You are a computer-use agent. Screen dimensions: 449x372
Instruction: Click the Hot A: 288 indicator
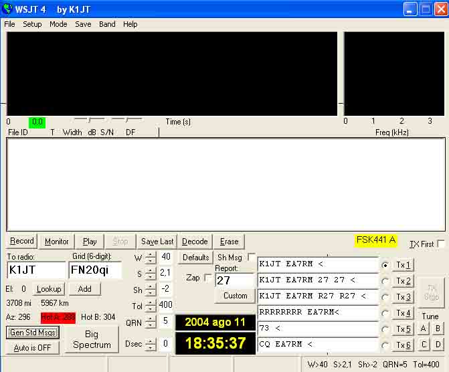click(58, 317)
